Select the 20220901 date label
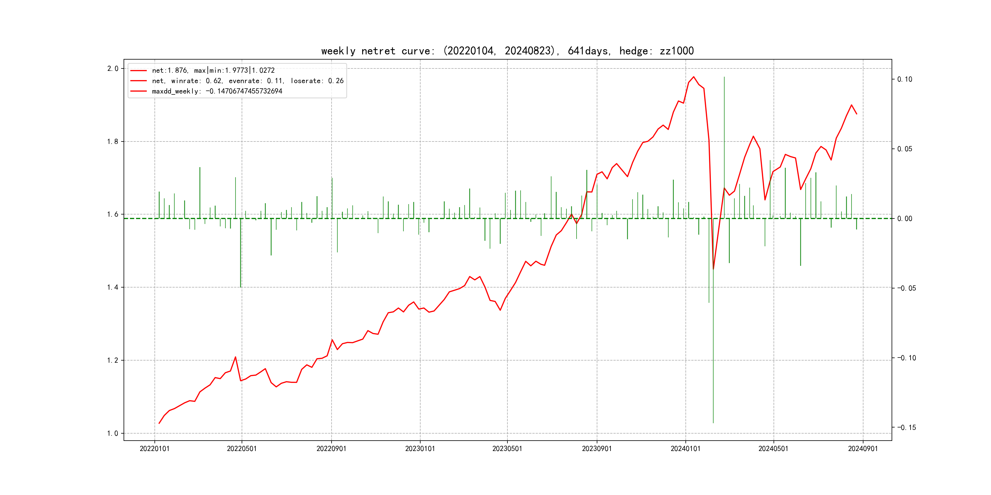The image size is (991, 495). coord(331,449)
